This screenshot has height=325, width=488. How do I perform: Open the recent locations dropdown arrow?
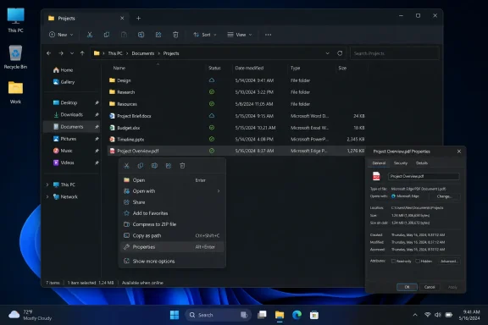[72, 53]
